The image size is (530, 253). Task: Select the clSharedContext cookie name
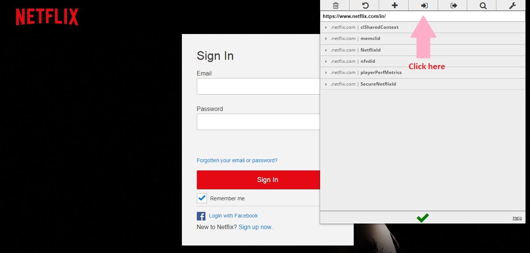(x=379, y=27)
